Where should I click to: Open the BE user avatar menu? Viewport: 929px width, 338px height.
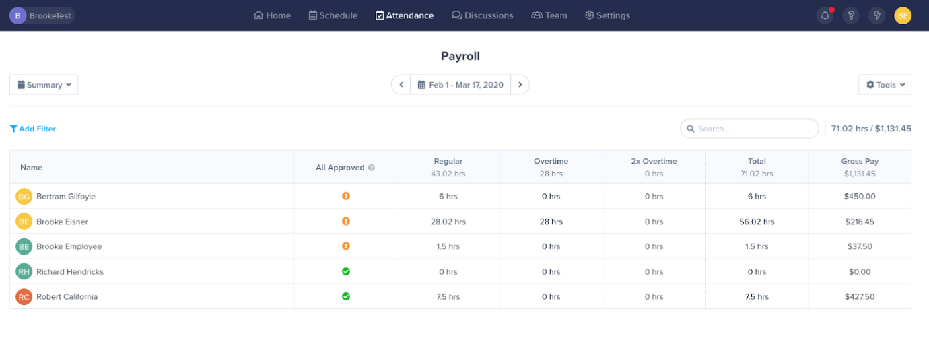(903, 15)
